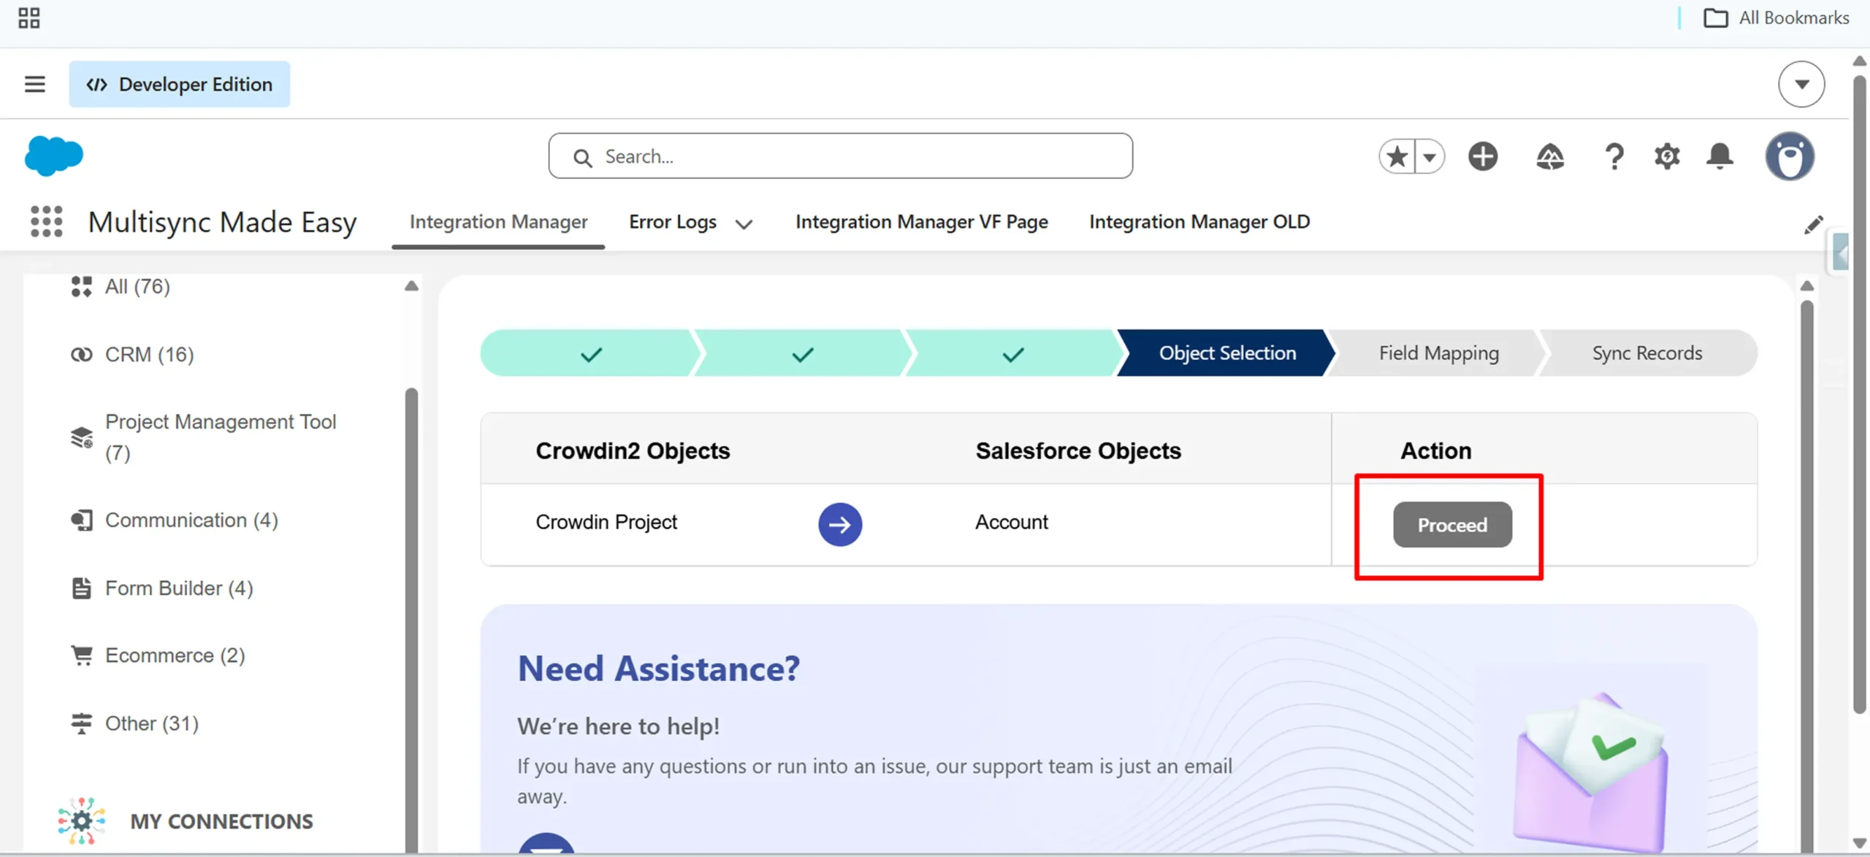1870x857 pixels.
Task: Add page to favorites star
Action: 1397,156
